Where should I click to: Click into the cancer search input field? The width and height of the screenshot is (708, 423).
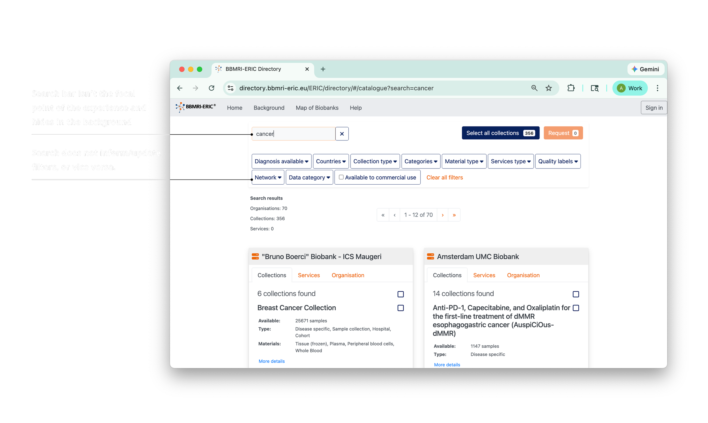point(294,134)
